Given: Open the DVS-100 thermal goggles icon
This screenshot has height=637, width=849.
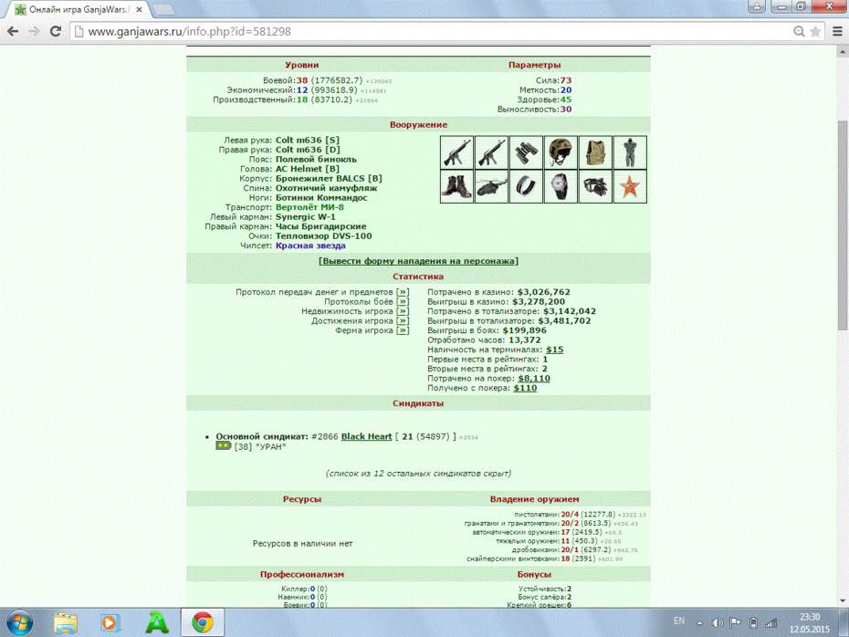Looking at the screenshot, I should click(595, 187).
